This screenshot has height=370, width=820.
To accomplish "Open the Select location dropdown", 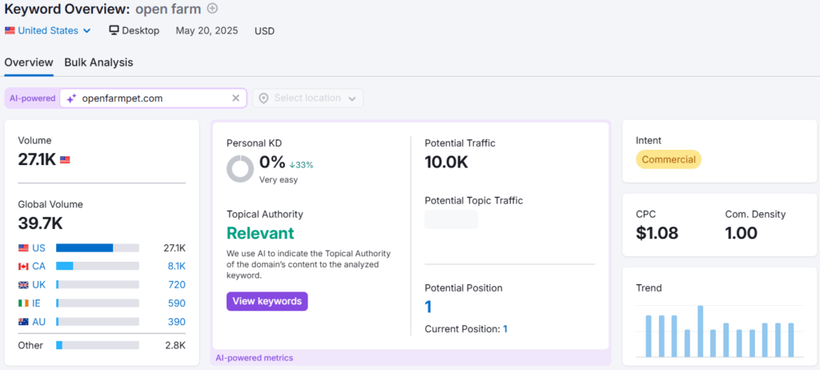I will click(x=308, y=99).
